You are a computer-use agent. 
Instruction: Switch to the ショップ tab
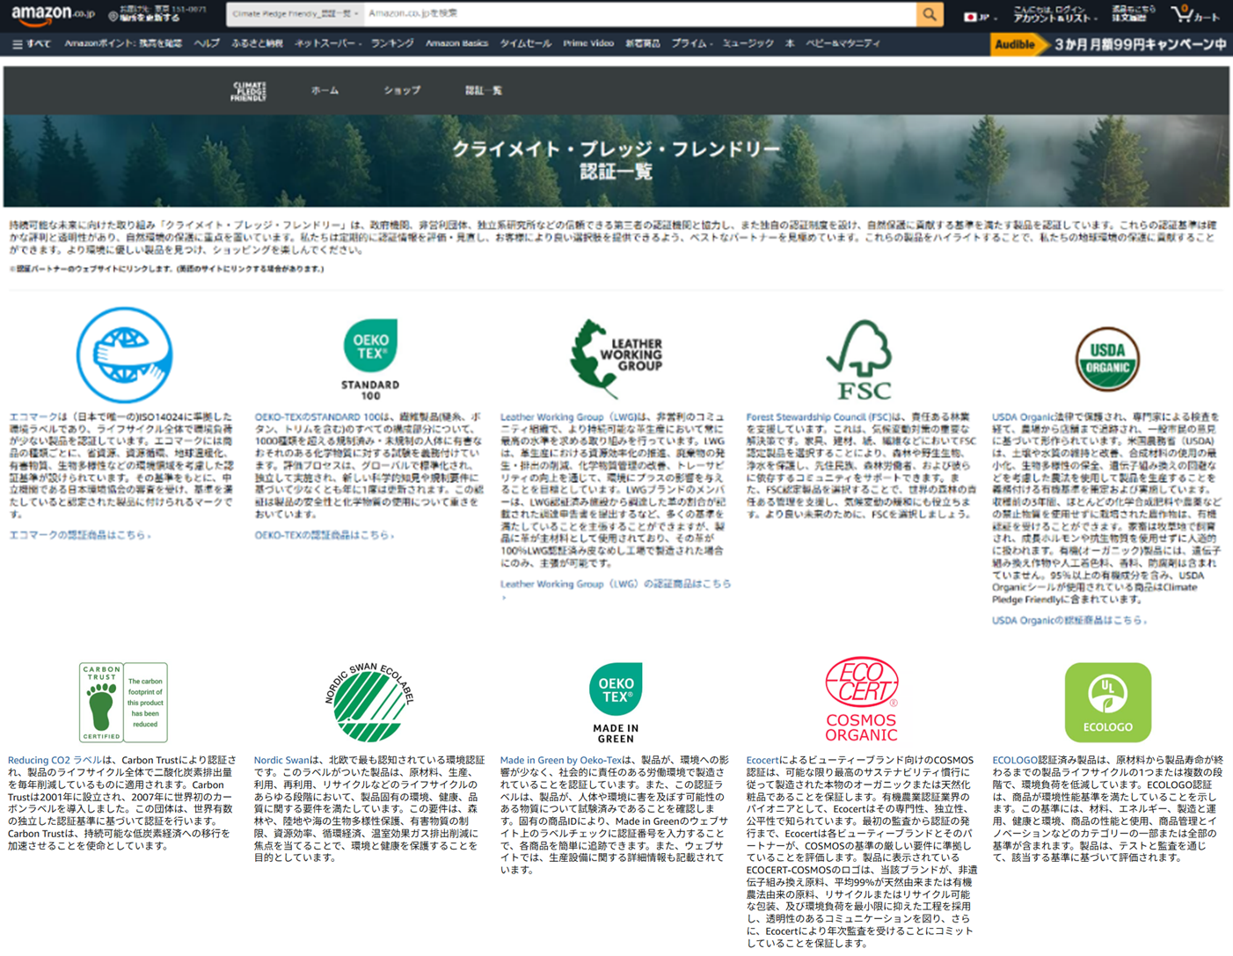click(x=402, y=91)
